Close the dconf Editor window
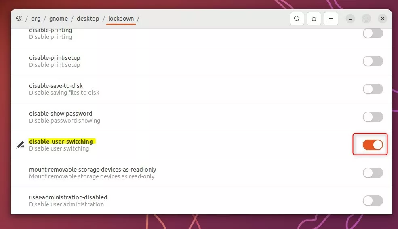The image size is (398, 229). (x=383, y=19)
